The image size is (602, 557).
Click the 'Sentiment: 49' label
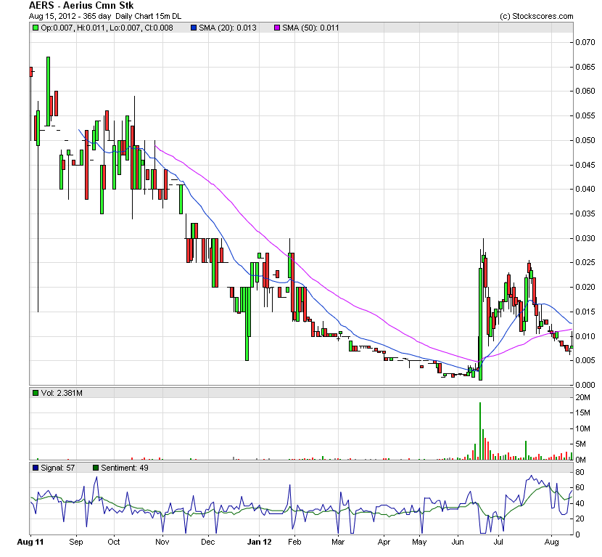click(125, 468)
